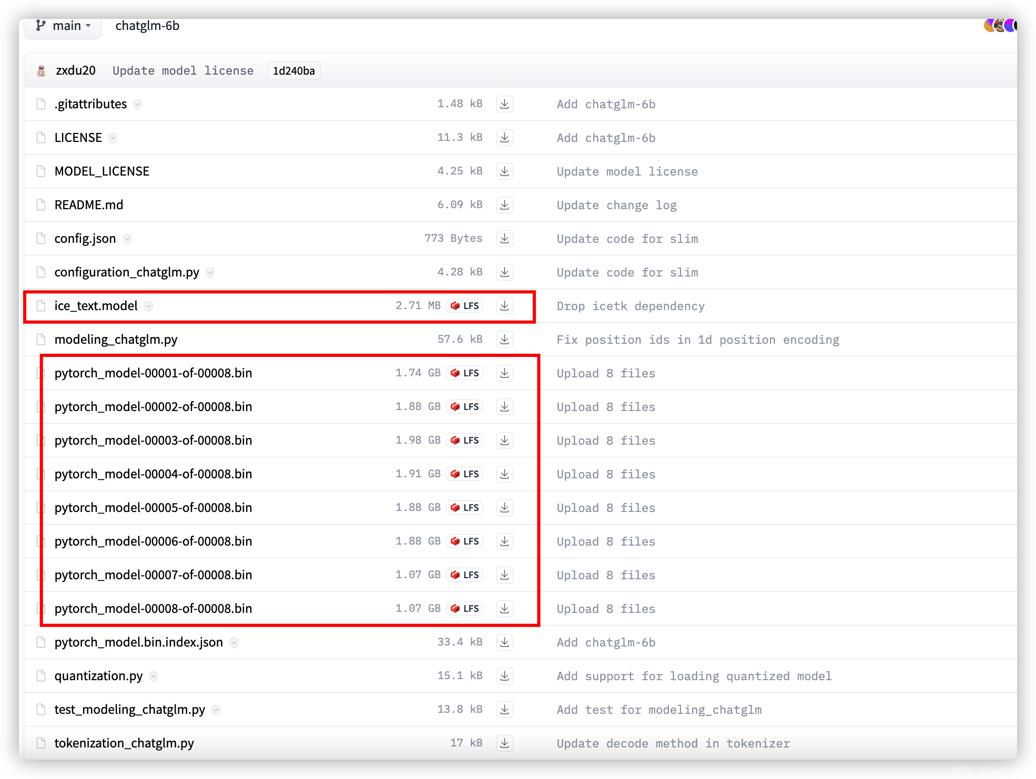1036x779 pixels.
Task: Download pytorch_model-00001-of-00008.bin
Action: pyautogui.click(x=504, y=373)
